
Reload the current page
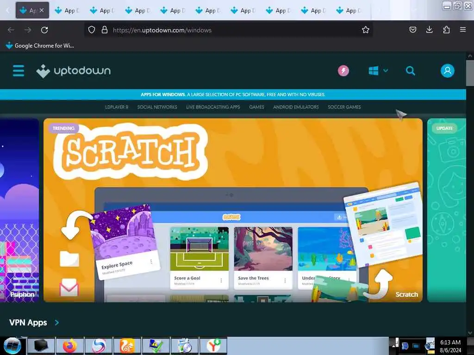click(44, 30)
